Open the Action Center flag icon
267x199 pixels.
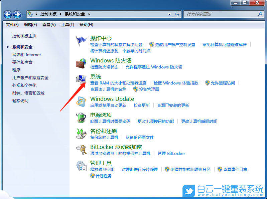click(81, 41)
